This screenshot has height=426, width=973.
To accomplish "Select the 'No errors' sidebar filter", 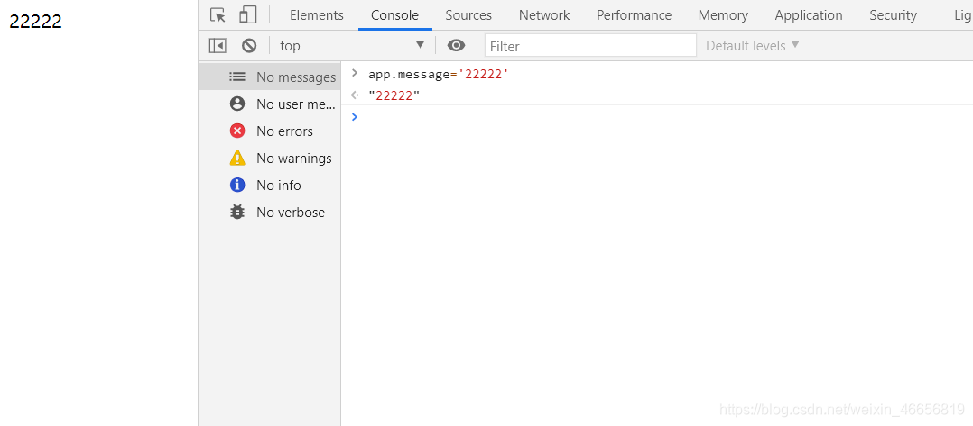I will coord(269,131).
